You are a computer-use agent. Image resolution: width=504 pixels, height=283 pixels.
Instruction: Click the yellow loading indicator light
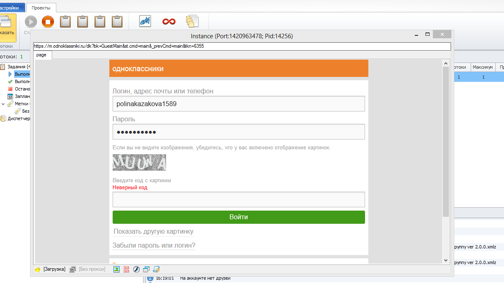click(37, 269)
